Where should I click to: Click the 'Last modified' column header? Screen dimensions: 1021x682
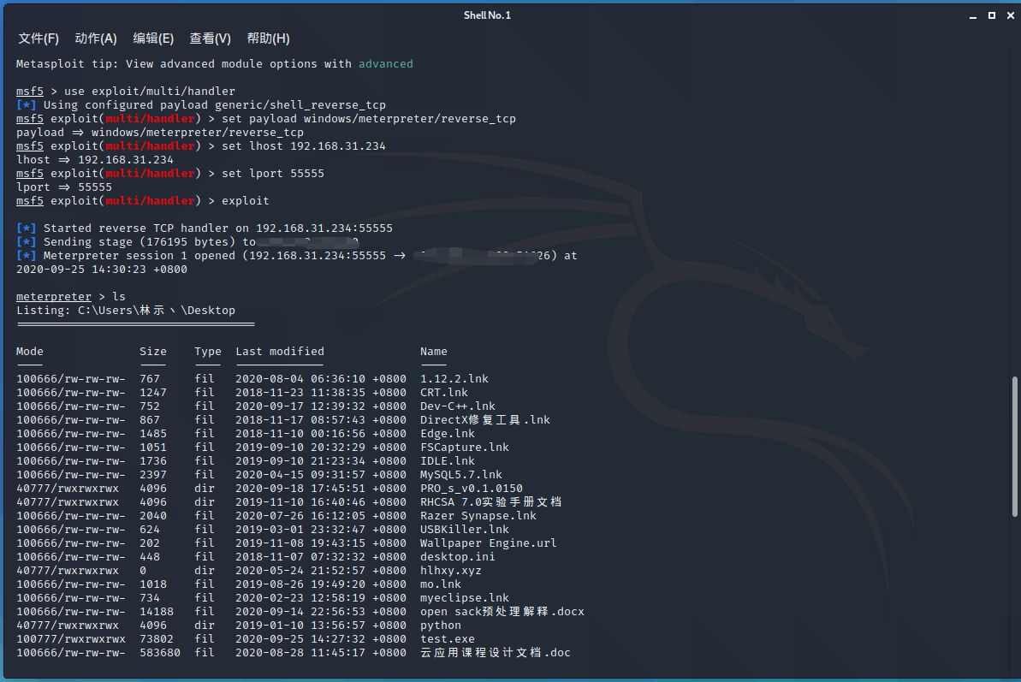(x=280, y=351)
